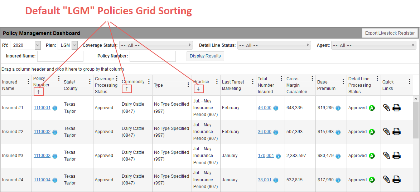Open the Commodity column options menu
Screen dimensions: 420x192
point(149,82)
